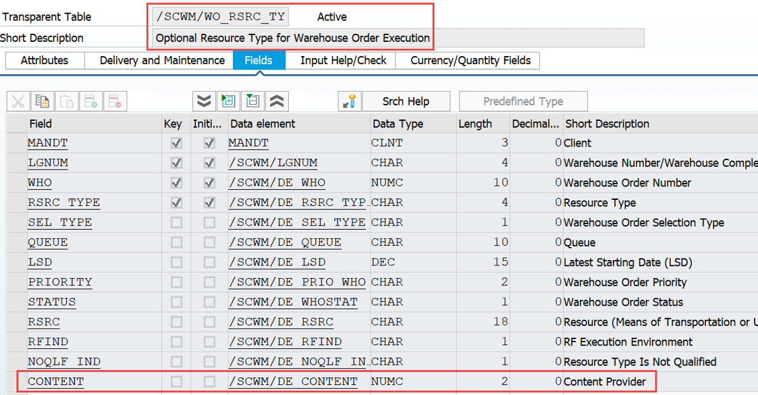Click the MANDT field name
This screenshot has width=758, height=395.
click(x=48, y=143)
